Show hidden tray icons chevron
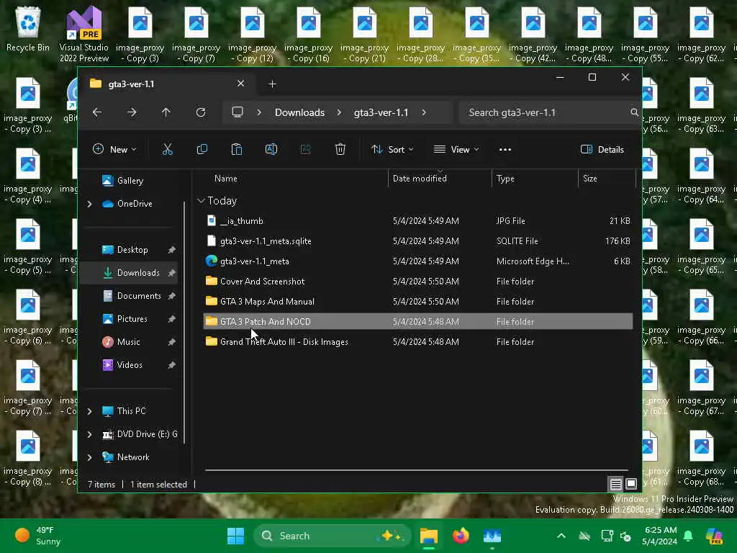 click(x=561, y=536)
